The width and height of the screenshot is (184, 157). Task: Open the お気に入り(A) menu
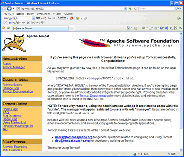[x=43, y=14]
